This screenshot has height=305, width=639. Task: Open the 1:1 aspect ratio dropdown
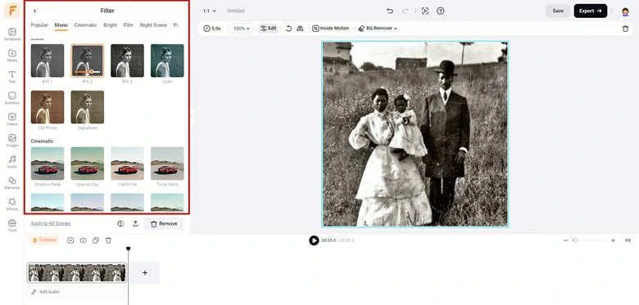(210, 11)
